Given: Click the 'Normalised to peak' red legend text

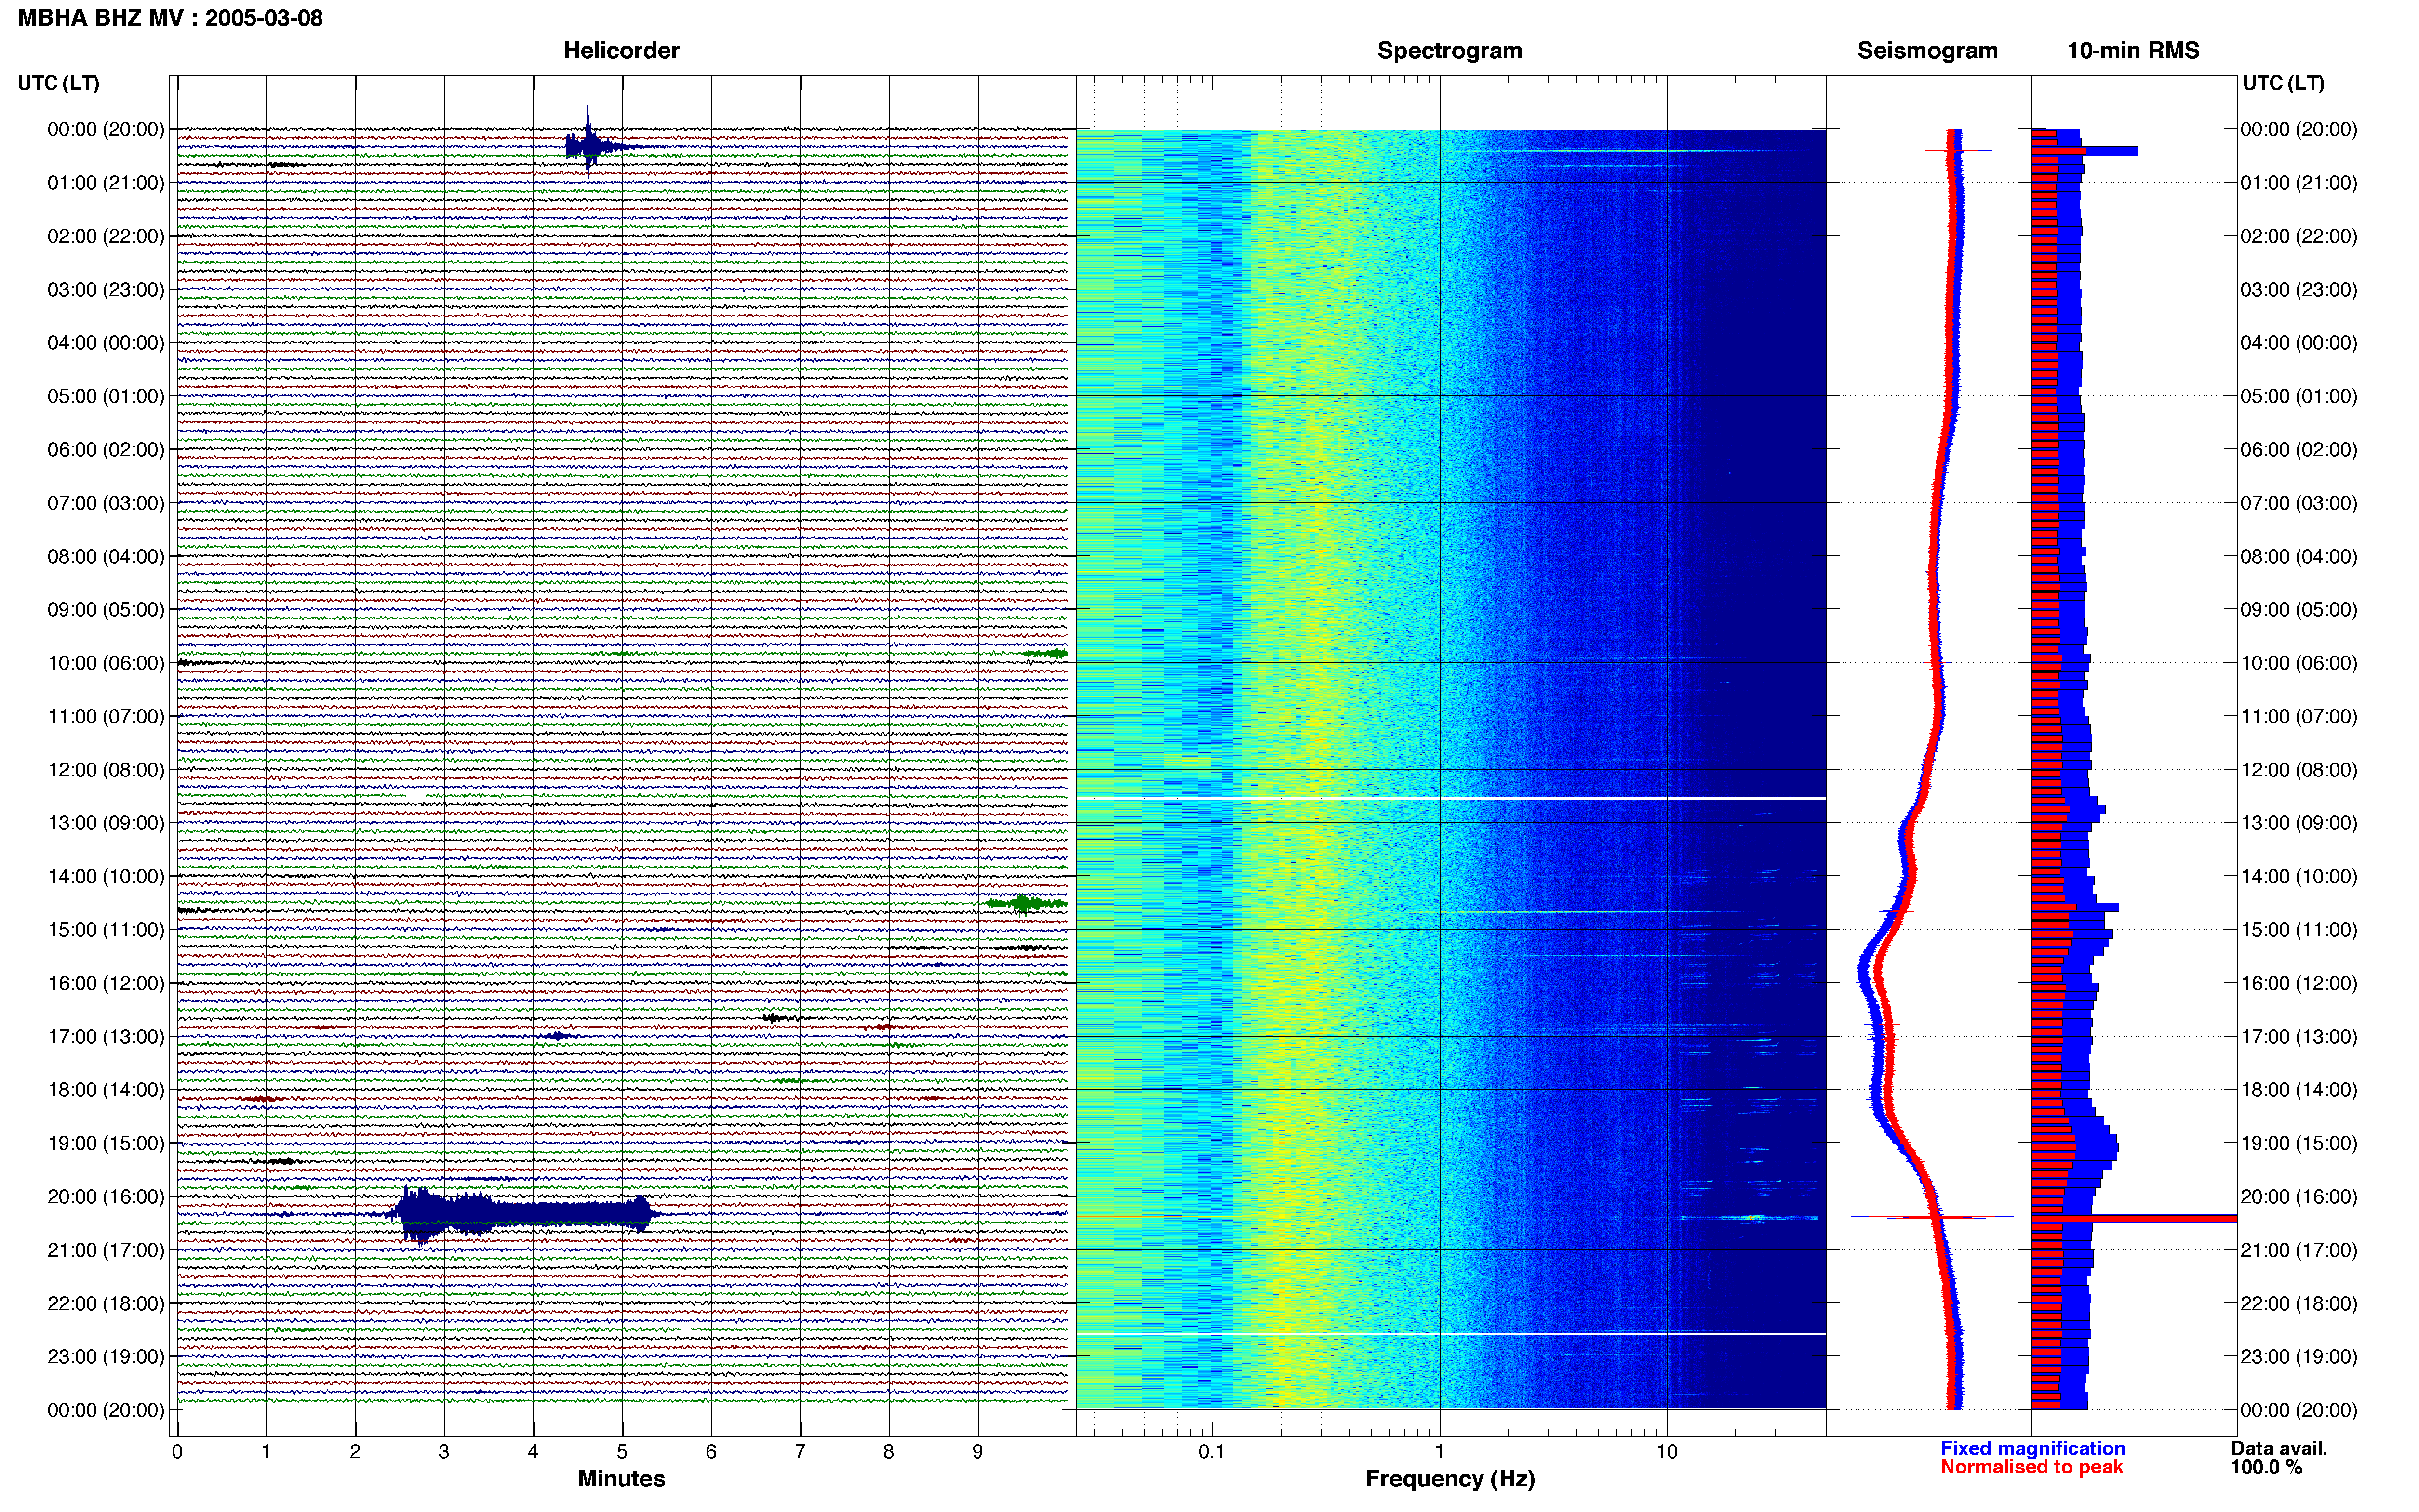Looking at the screenshot, I should 2032,1468.
